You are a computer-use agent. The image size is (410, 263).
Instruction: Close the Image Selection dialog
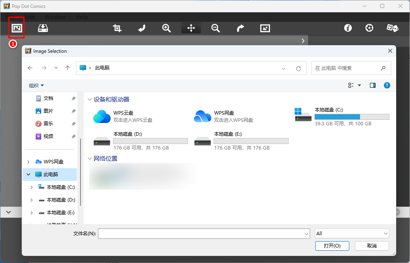click(390, 51)
